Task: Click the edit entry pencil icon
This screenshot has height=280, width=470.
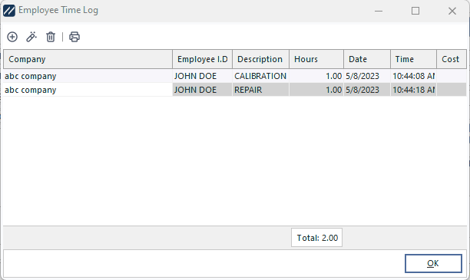Action: pyautogui.click(x=31, y=37)
